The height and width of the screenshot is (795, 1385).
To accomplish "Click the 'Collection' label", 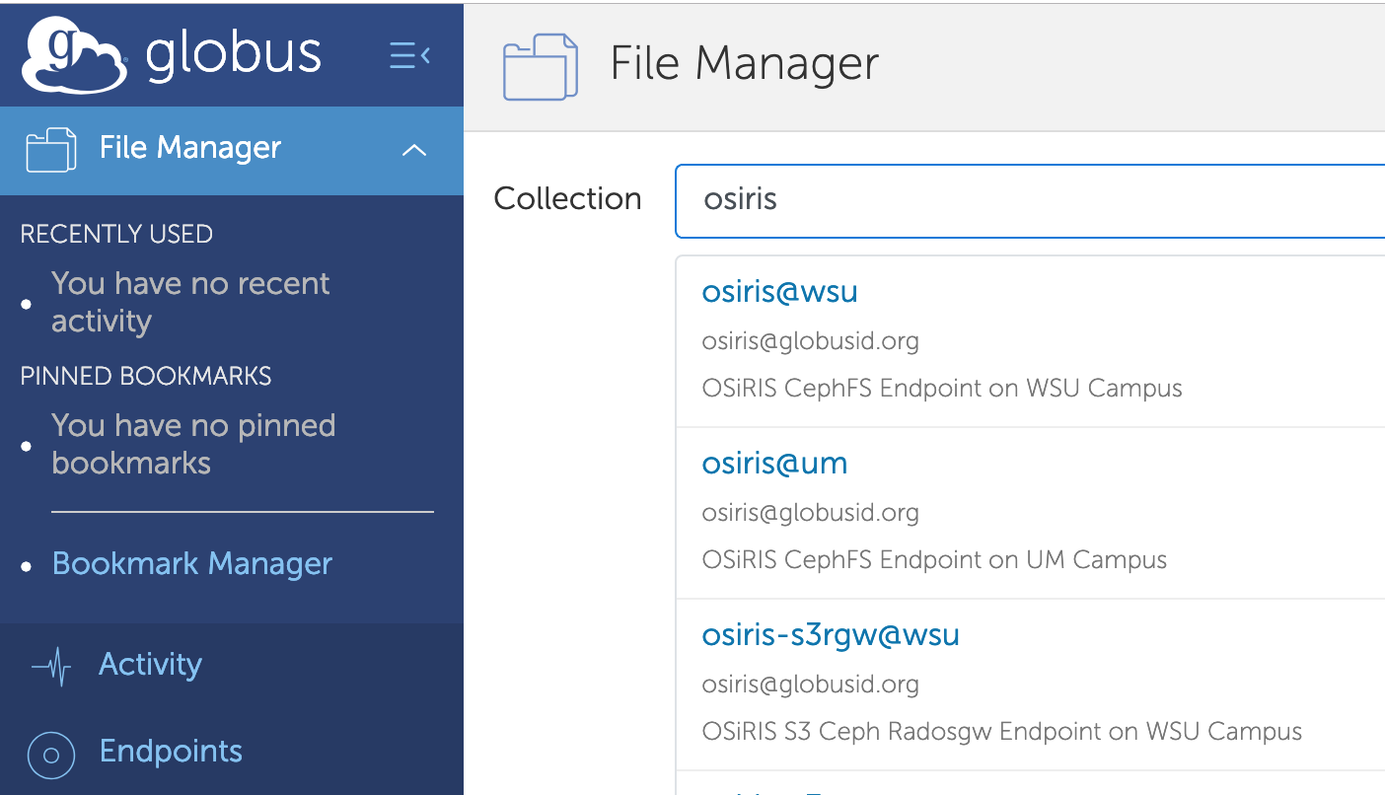I will pos(567,199).
